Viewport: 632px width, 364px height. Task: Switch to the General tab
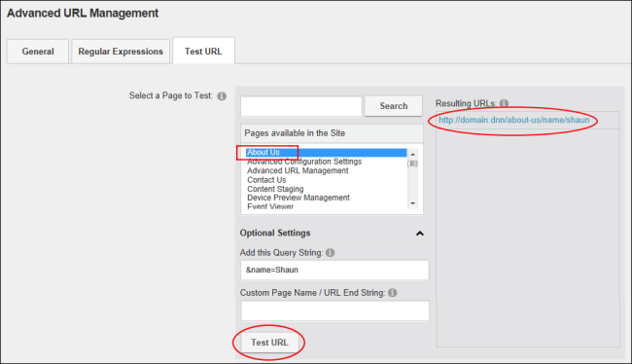(38, 52)
